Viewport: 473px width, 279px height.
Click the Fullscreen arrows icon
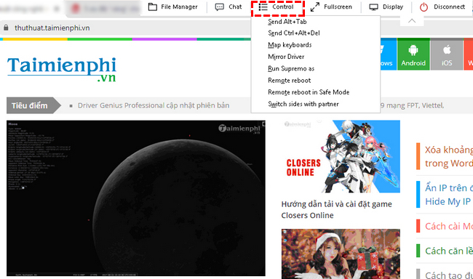tap(315, 7)
